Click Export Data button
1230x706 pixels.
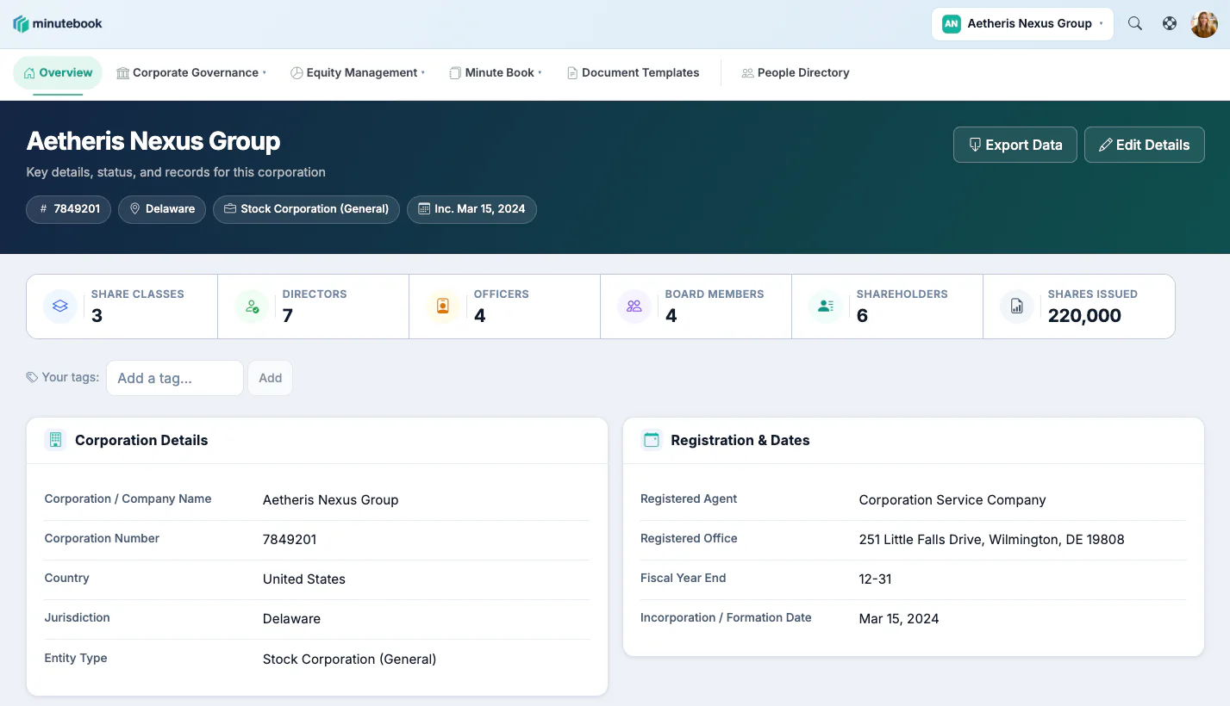(x=1015, y=145)
